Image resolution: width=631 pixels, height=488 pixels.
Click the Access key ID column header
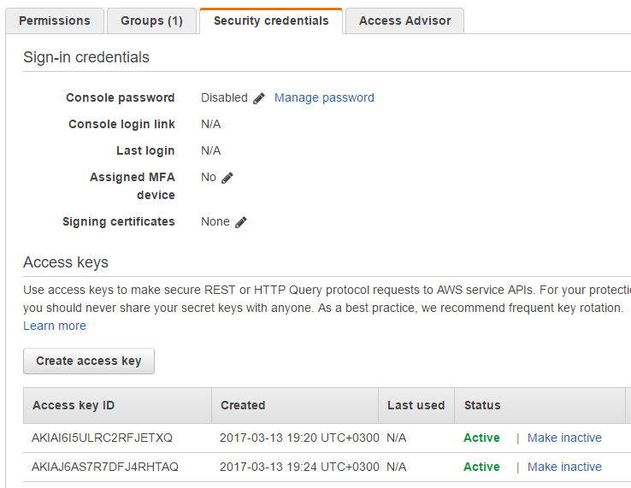[x=117, y=405]
